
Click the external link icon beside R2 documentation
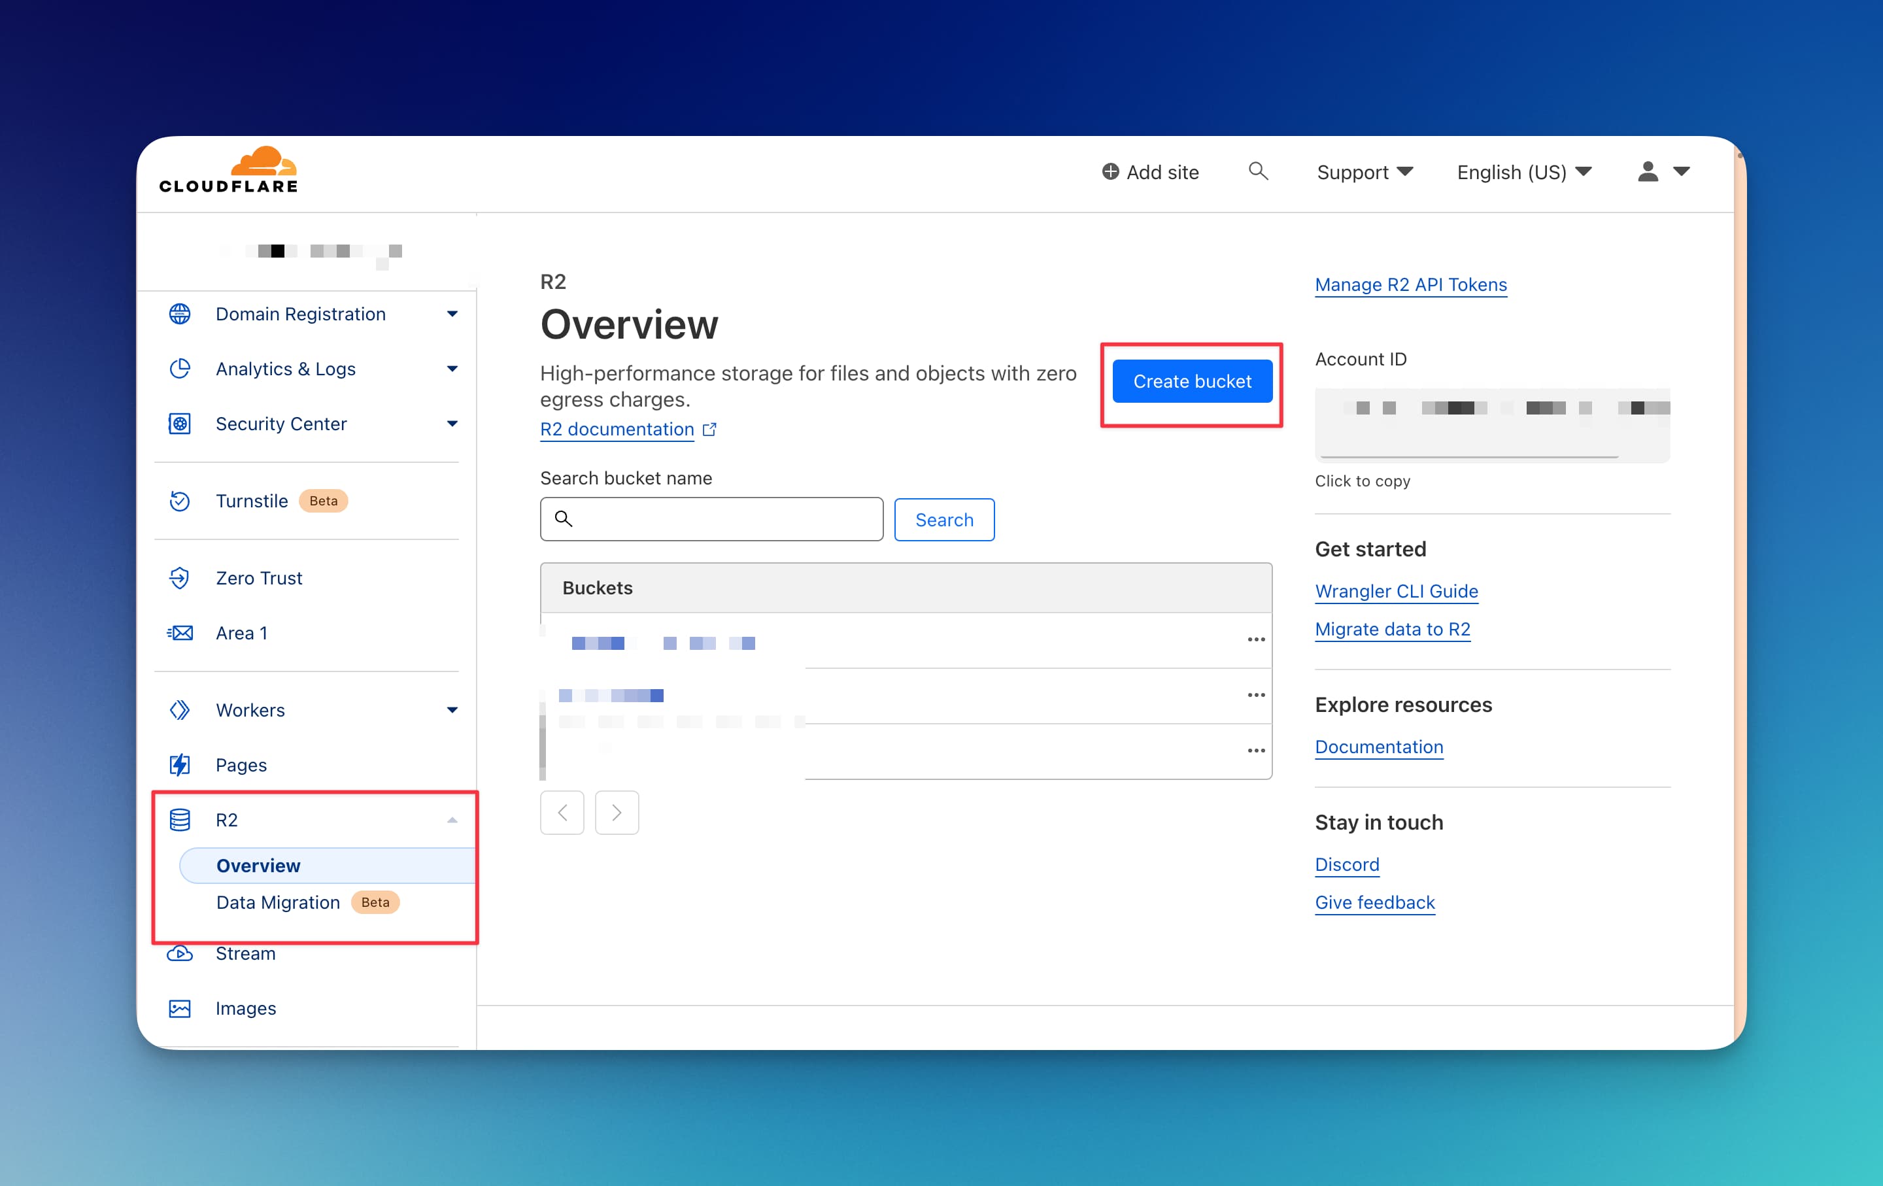click(x=709, y=429)
